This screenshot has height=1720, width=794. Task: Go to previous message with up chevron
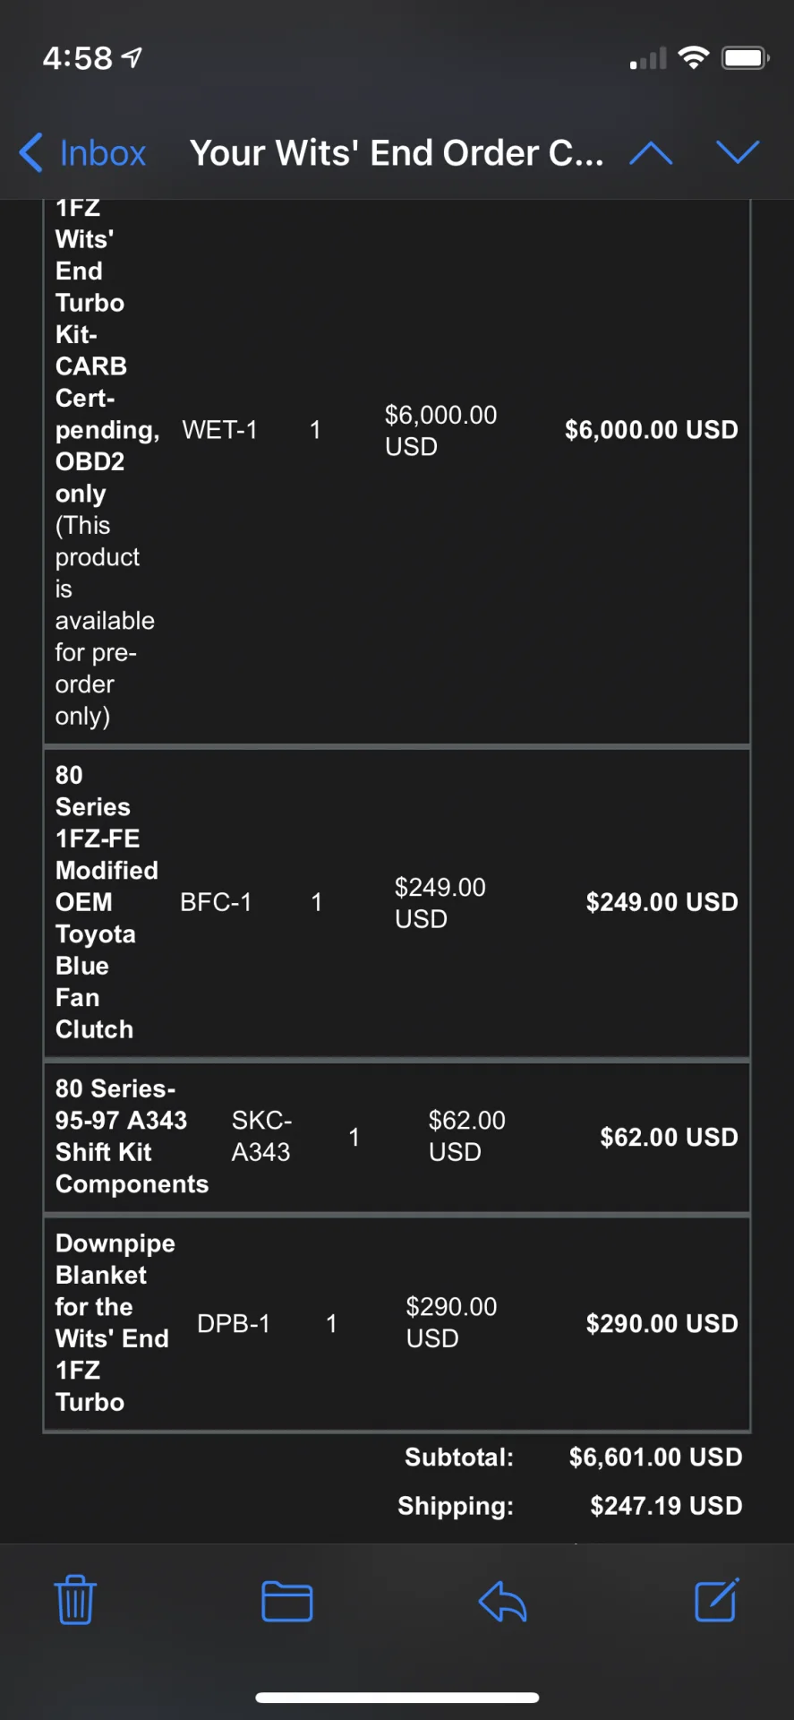point(651,153)
